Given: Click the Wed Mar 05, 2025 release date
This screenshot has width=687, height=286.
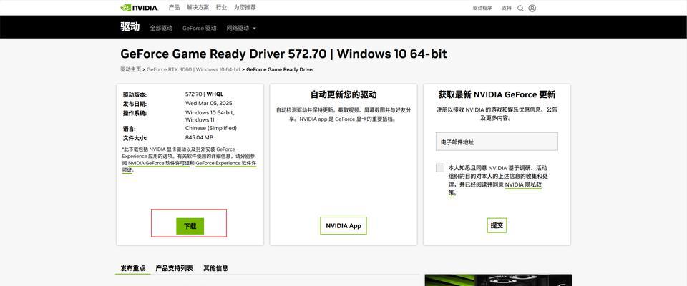Looking at the screenshot, I should pyautogui.click(x=208, y=103).
